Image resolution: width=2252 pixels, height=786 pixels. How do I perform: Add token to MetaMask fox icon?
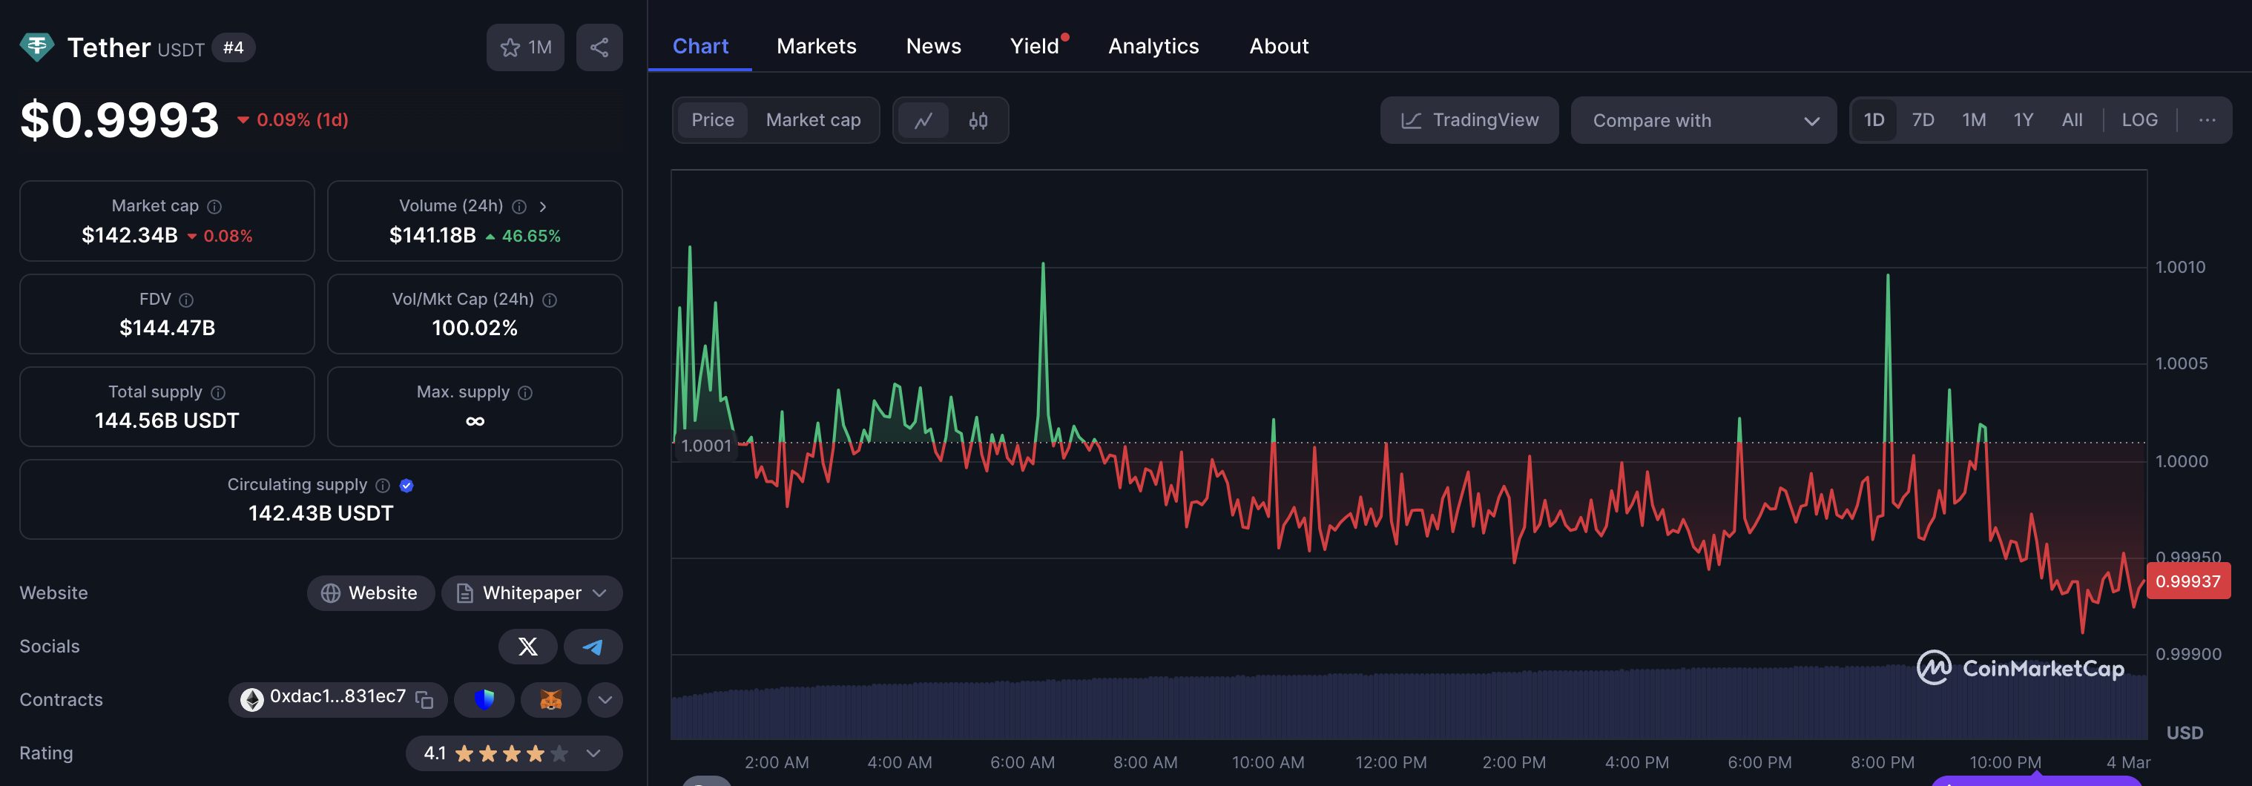tap(550, 699)
